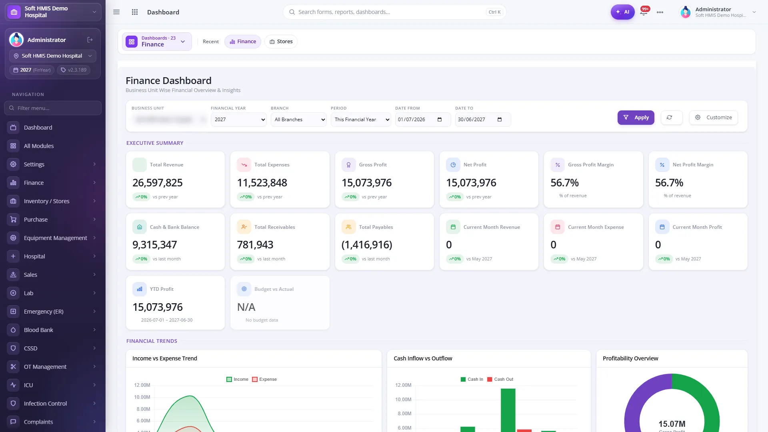Click the Date From field 01/07/2026
Viewport: 768px width, 432px height.
click(423, 120)
